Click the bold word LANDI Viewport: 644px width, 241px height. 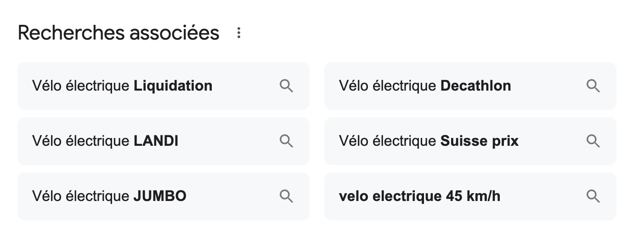point(156,141)
